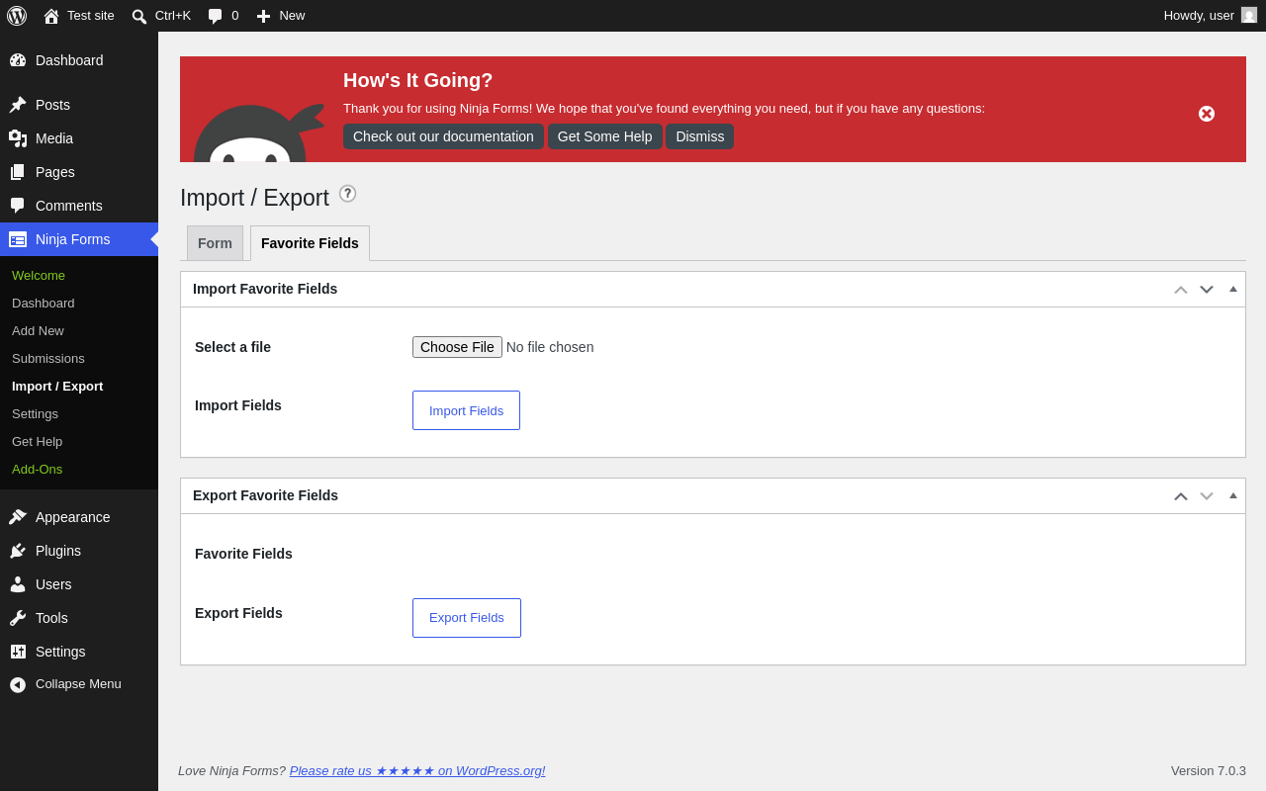Dismiss the How's It Going notice
This screenshot has width=1266, height=791.
pos(700,136)
